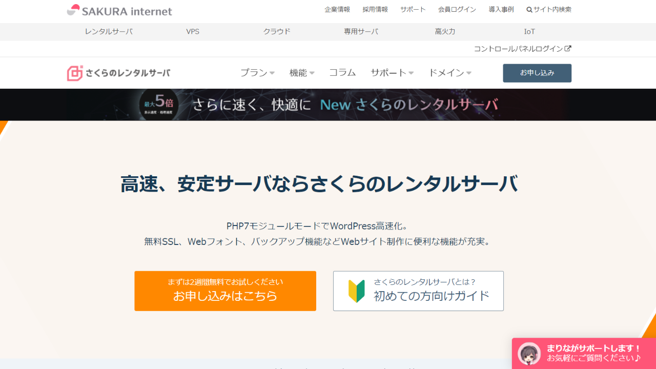Click the SAKURA internet logo
This screenshot has width=656, height=369.
tap(119, 10)
